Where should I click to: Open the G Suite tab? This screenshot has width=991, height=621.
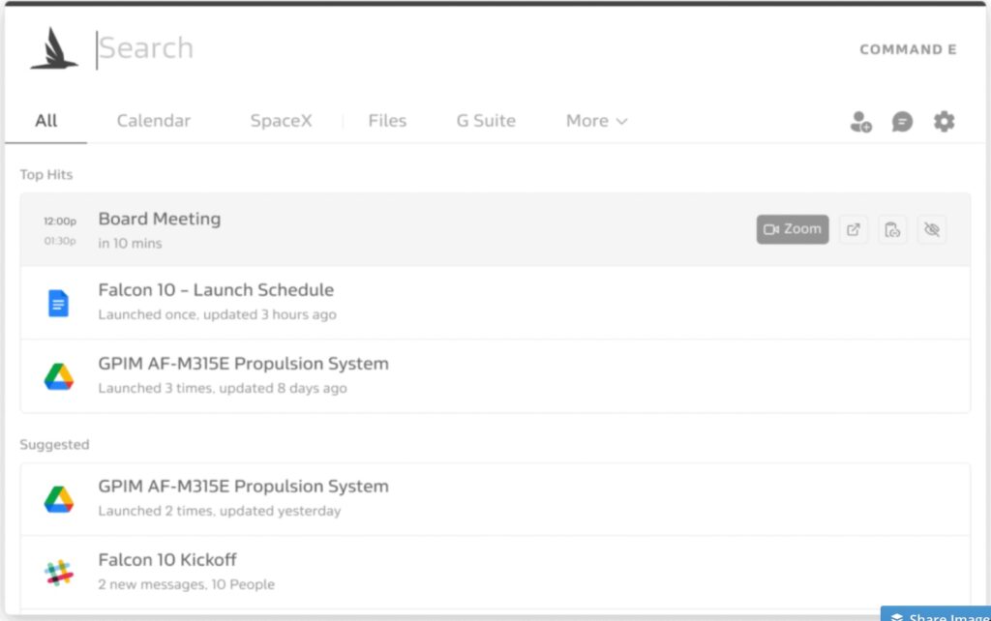pyautogui.click(x=486, y=121)
